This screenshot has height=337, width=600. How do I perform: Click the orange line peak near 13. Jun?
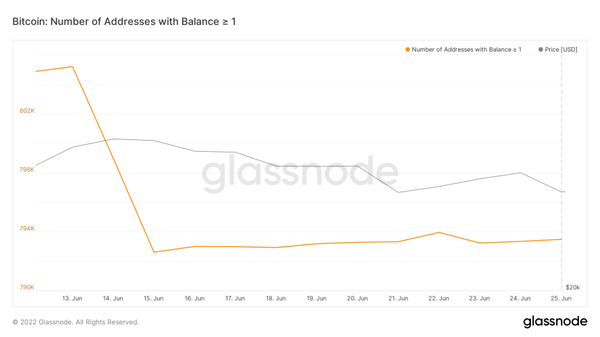point(73,67)
